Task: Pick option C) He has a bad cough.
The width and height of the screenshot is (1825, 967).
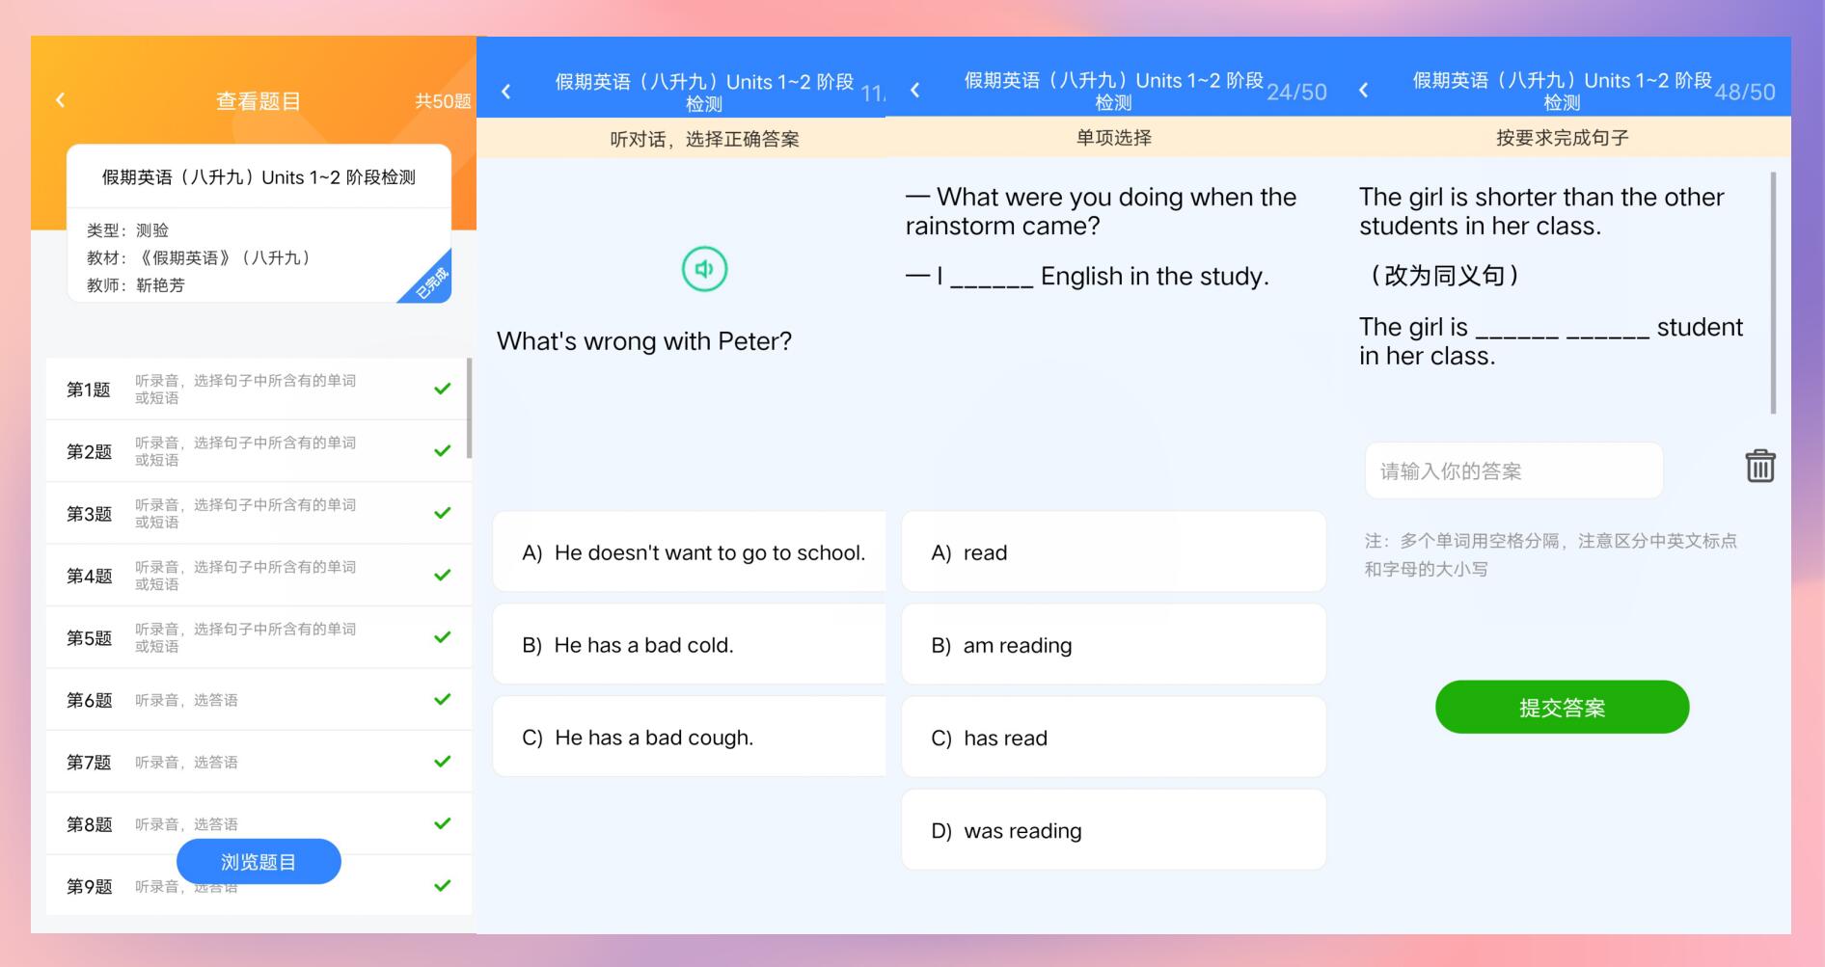Action: point(689,738)
